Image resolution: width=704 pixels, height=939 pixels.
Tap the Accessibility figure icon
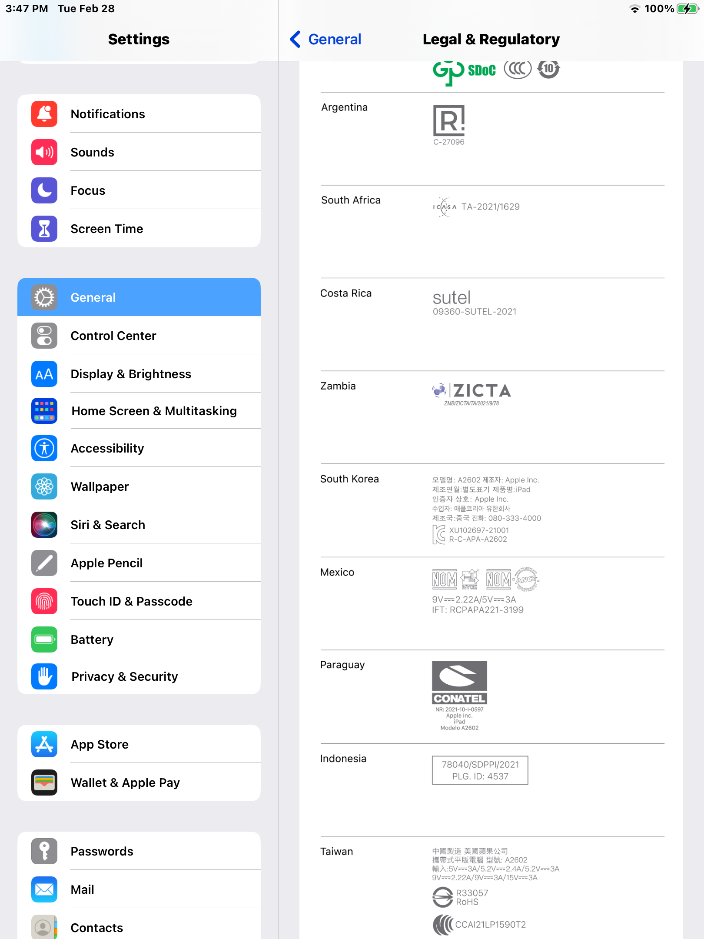pyautogui.click(x=44, y=448)
